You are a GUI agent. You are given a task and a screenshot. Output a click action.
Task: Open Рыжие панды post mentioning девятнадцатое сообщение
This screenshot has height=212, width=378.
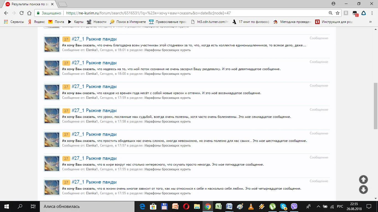[94, 63]
